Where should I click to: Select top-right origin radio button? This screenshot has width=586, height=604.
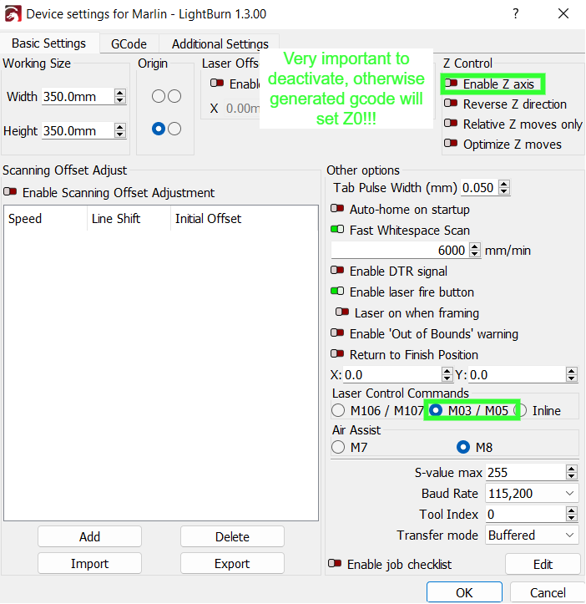(x=174, y=96)
